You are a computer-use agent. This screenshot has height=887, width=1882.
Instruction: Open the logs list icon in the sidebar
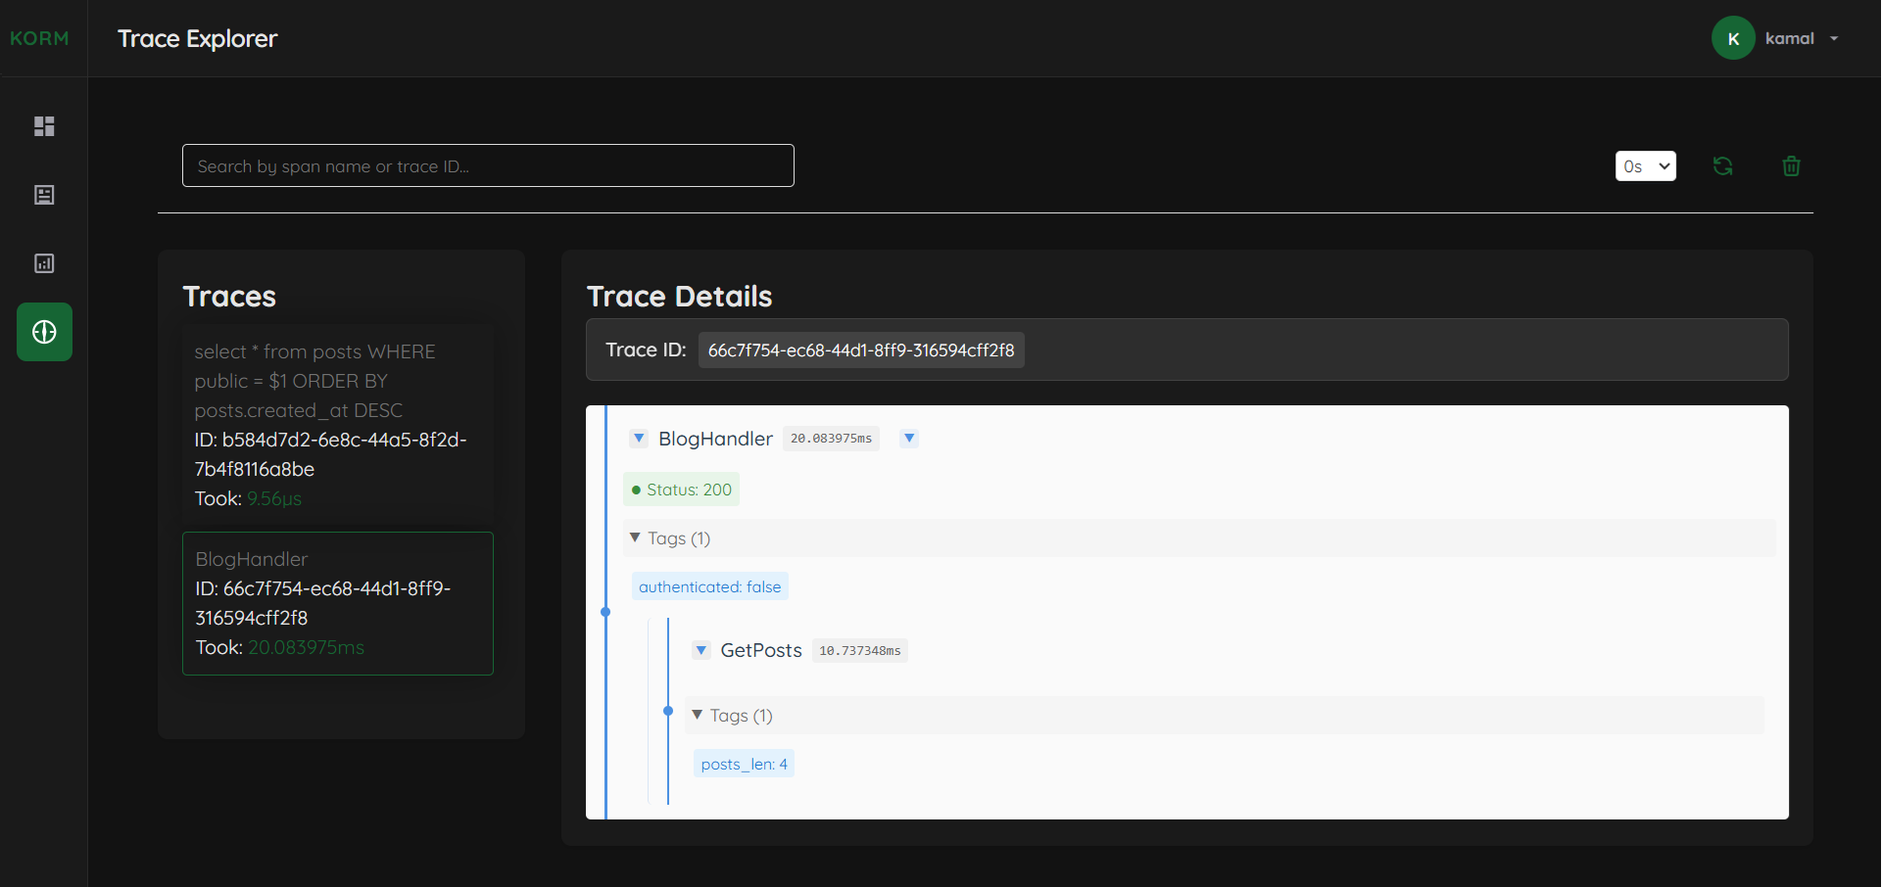point(44,195)
